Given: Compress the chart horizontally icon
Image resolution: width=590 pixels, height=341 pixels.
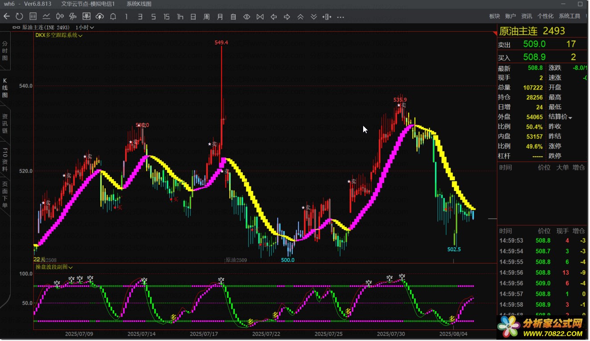Looking at the screenshot, I should coord(260,16).
